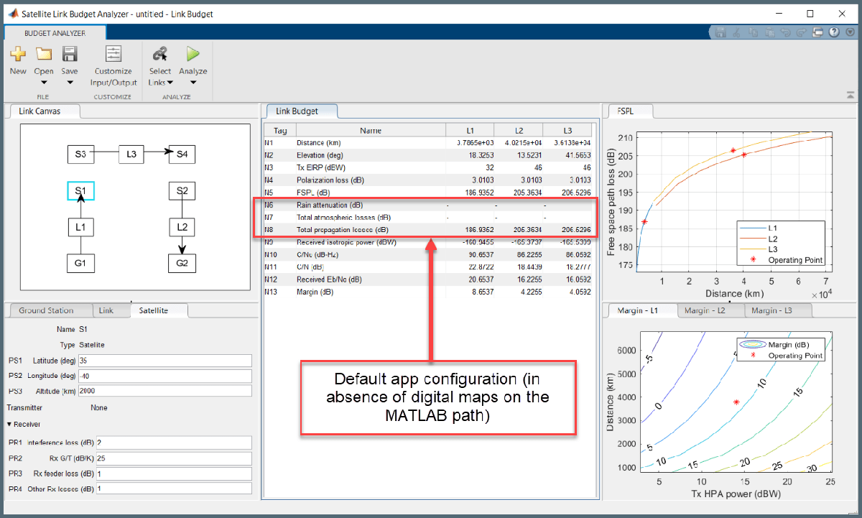Open Customize Input/Output settings
Image resolution: width=862 pixels, height=518 pixels.
[x=113, y=66]
